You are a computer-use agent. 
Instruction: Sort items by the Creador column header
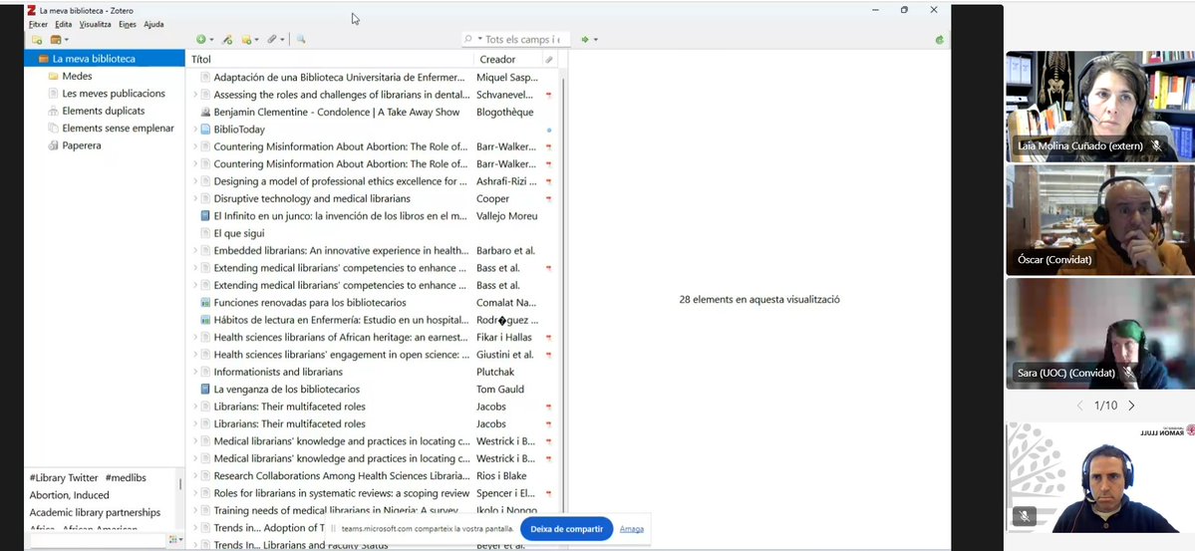pos(507,59)
